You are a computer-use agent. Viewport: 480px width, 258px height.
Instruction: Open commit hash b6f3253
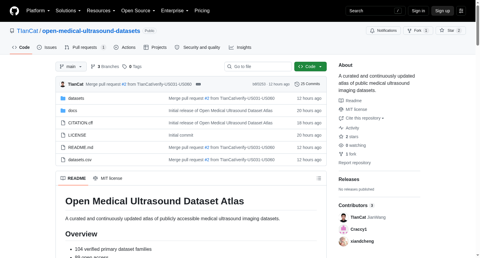259,84
